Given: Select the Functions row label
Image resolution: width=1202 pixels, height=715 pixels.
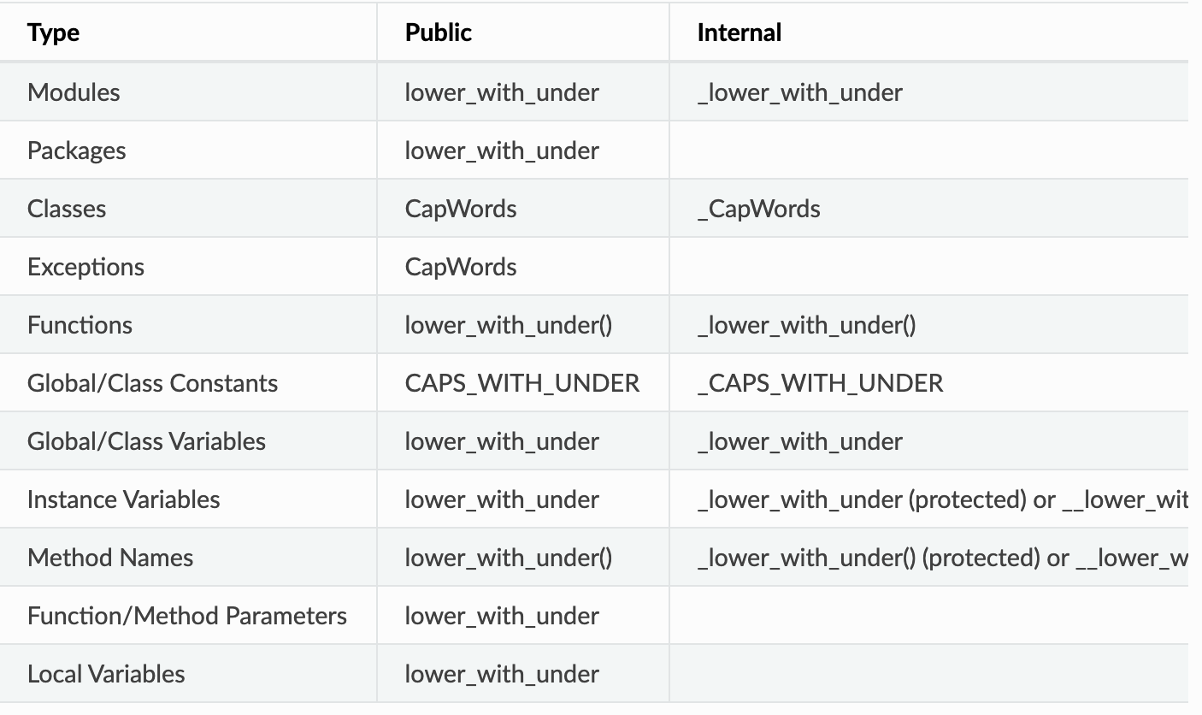Looking at the screenshot, I should [x=80, y=324].
